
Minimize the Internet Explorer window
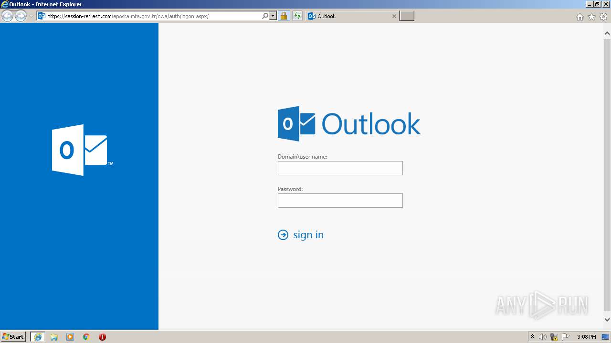click(590, 4)
